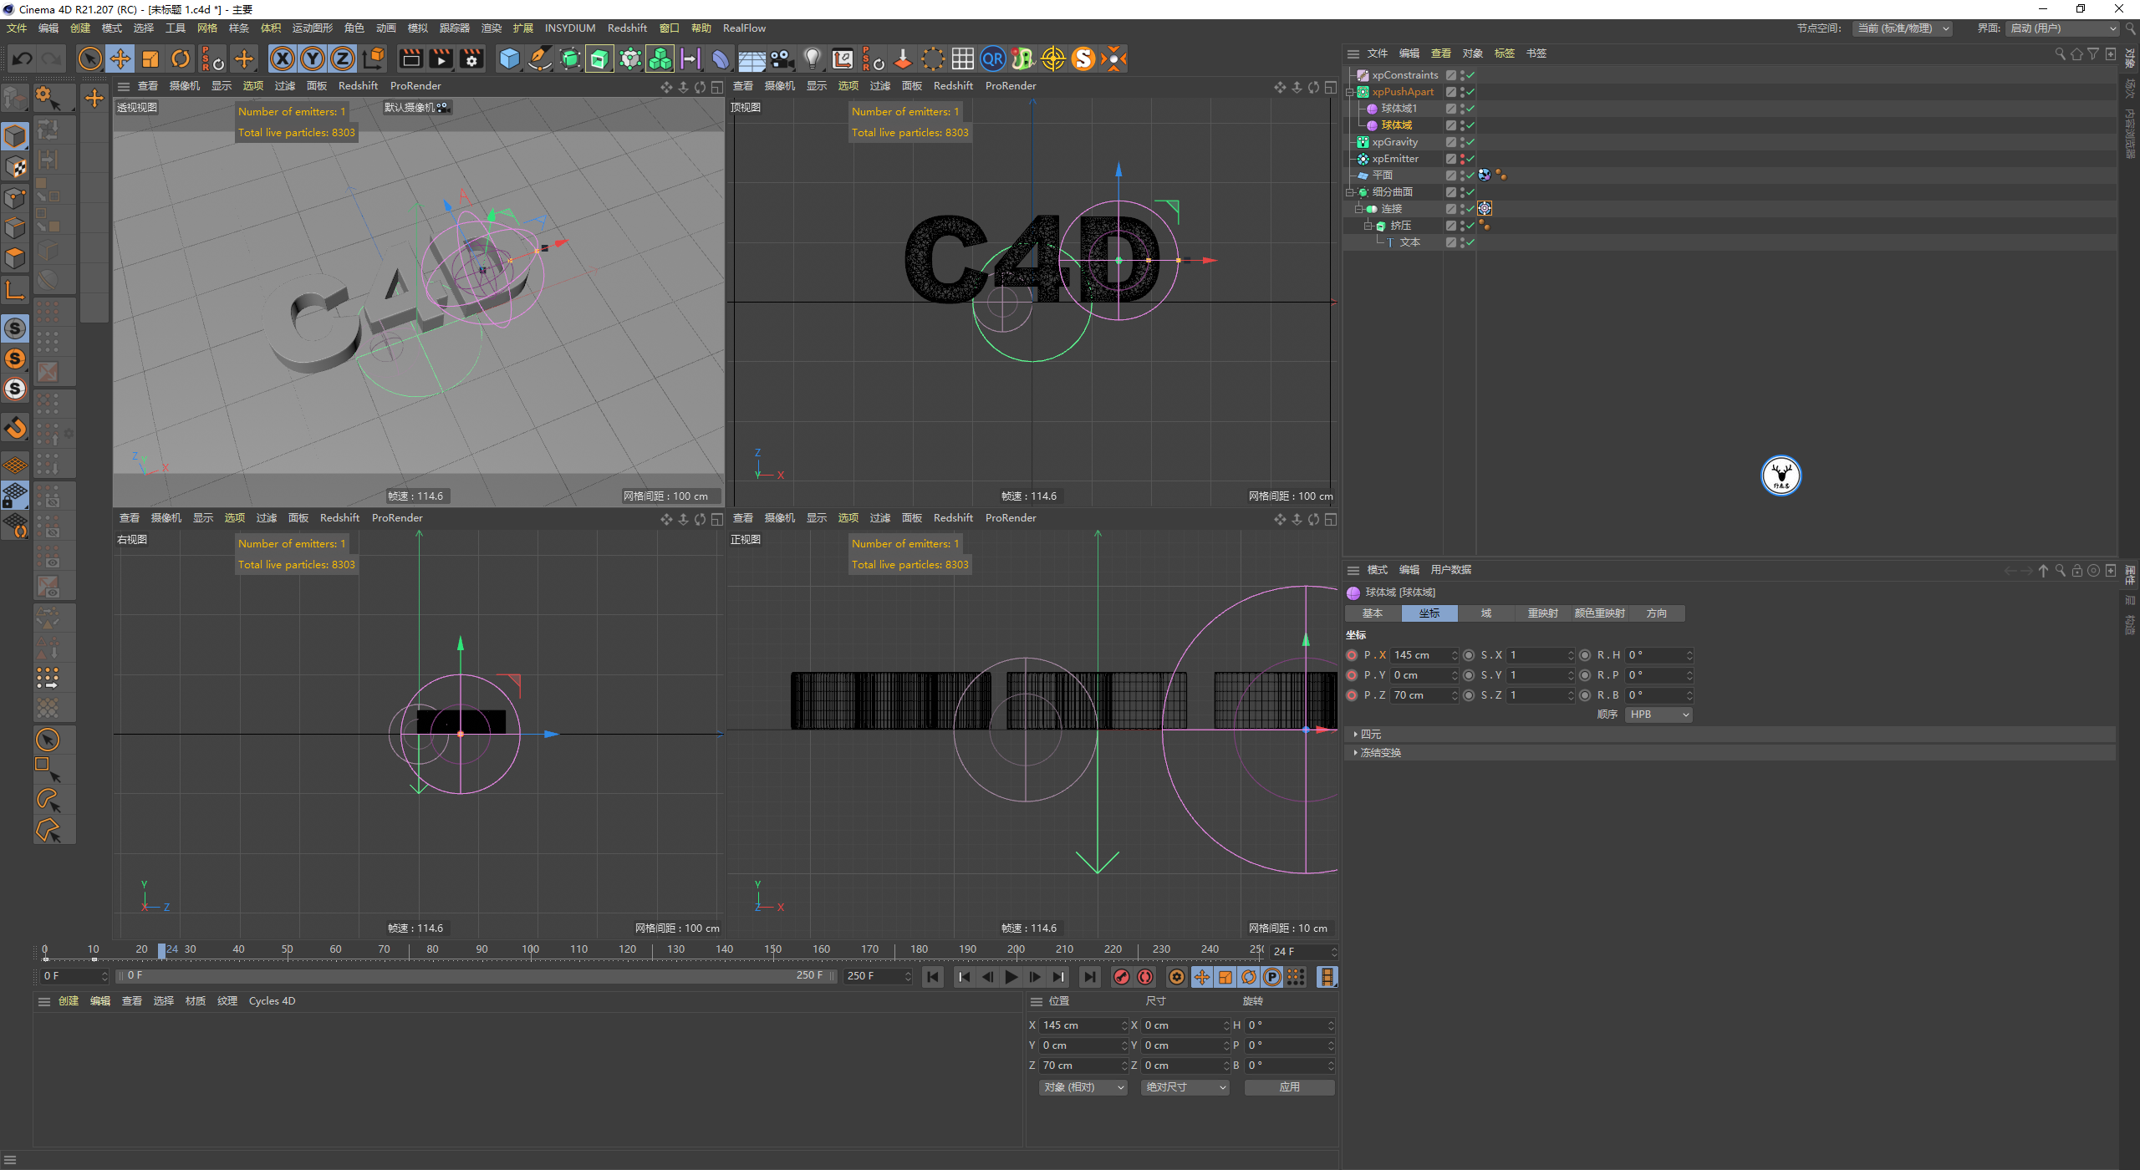
Task: Click the Undo arrow icon
Action: tap(23, 58)
